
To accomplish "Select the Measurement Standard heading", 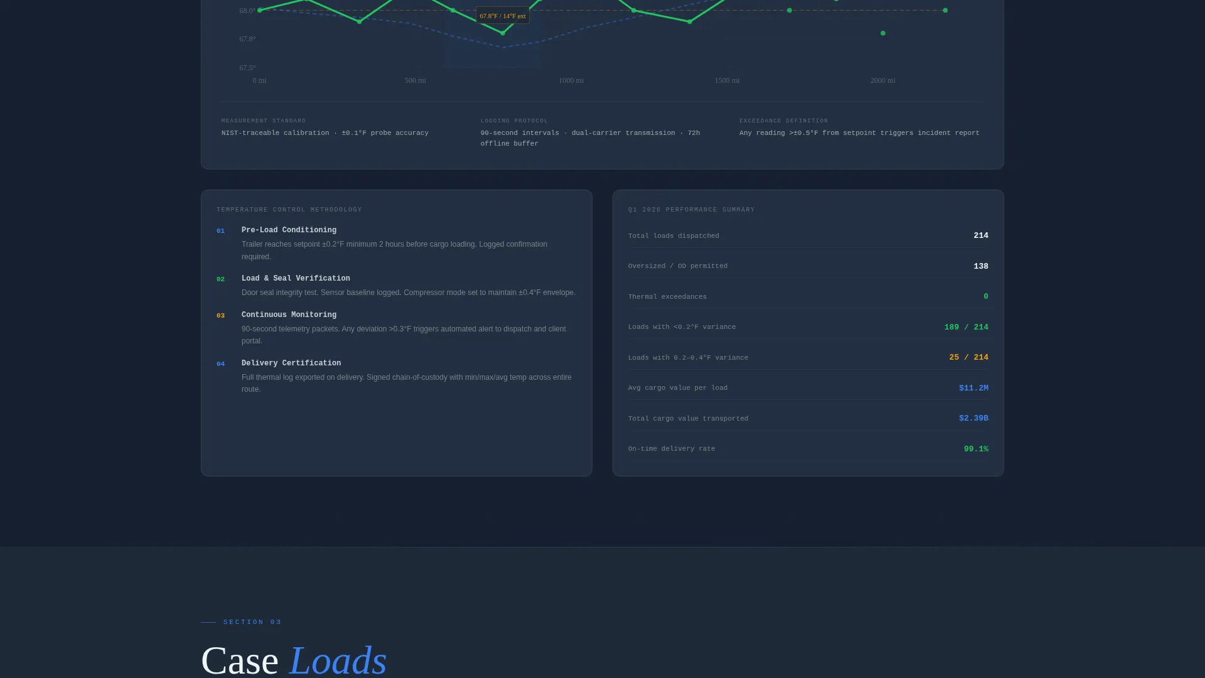I will tap(264, 121).
